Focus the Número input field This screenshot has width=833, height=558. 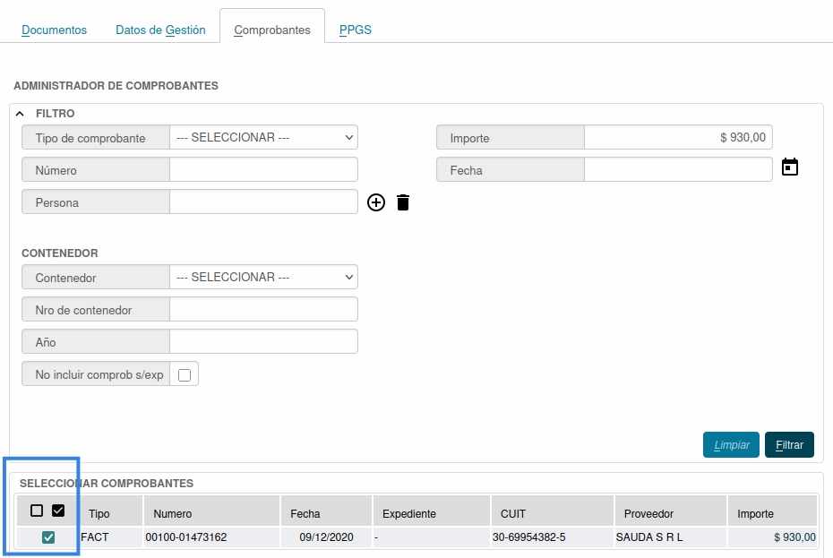pyautogui.click(x=263, y=170)
